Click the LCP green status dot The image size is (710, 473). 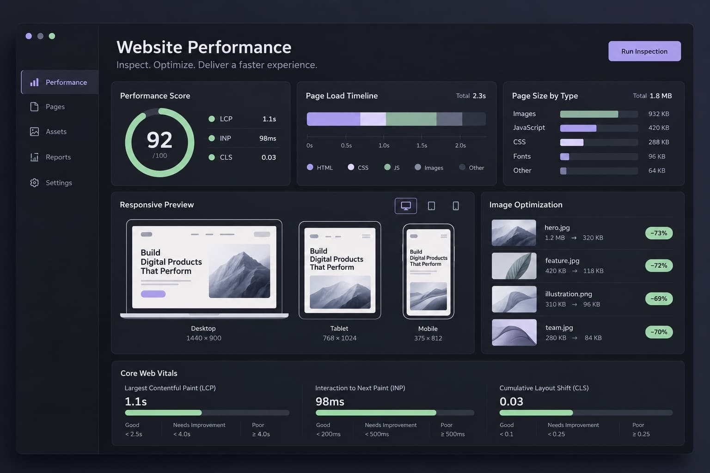[212, 119]
